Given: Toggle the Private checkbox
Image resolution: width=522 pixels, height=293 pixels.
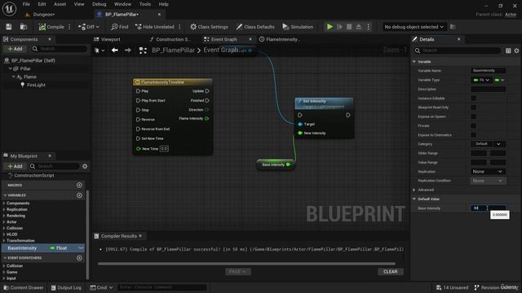Looking at the screenshot, I should pyautogui.click(x=473, y=125).
